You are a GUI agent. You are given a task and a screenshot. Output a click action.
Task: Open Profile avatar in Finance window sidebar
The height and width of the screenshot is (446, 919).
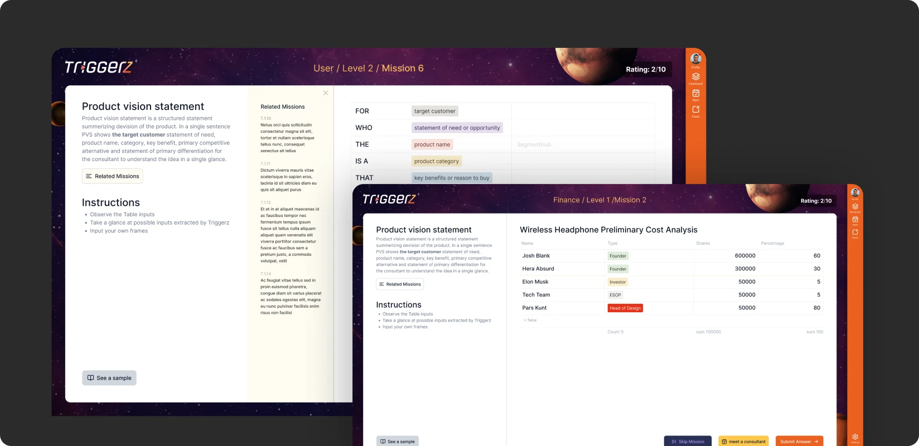(855, 192)
